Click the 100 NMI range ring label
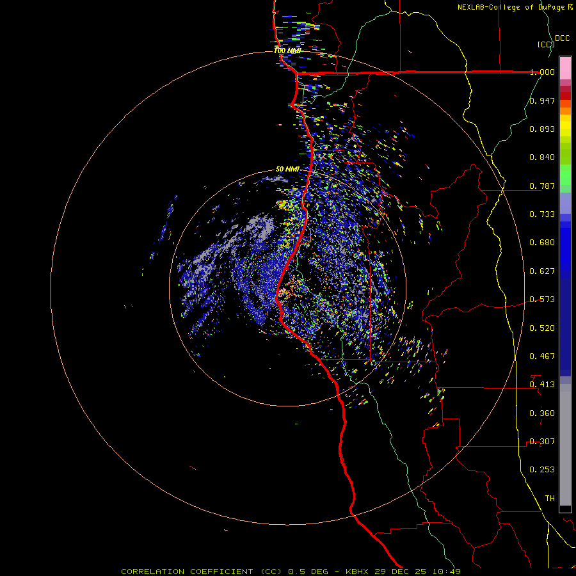Image resolution: width=576 pixels, height=576 pixels. point(287,51)
